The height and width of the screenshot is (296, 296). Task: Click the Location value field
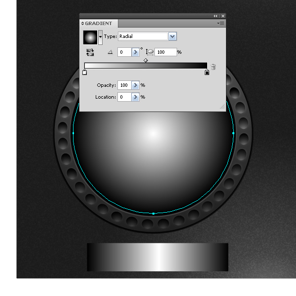coord(124,97)
